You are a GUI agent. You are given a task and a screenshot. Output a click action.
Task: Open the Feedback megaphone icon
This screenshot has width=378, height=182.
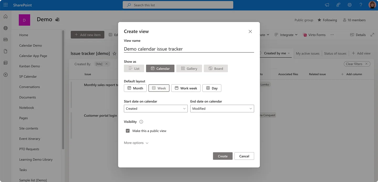coord(327,5)
